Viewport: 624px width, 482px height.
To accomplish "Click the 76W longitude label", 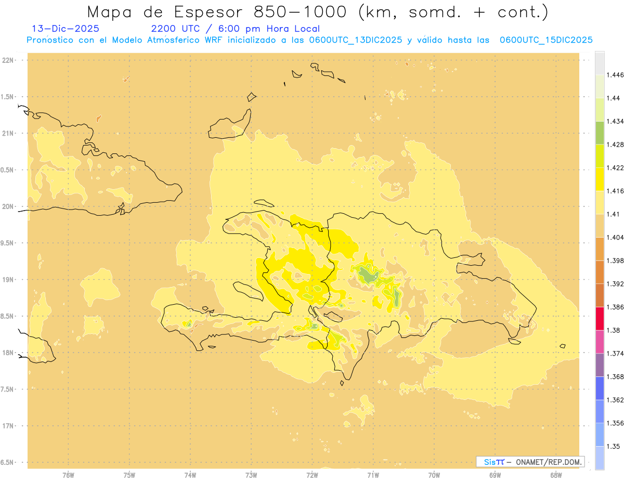I will tap(69, 475).
